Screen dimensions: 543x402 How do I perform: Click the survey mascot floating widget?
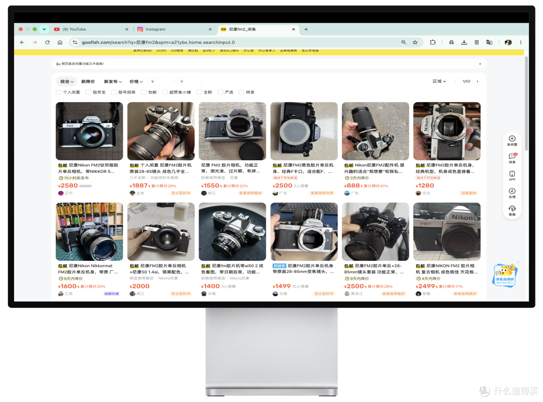(x=505, y=275)
